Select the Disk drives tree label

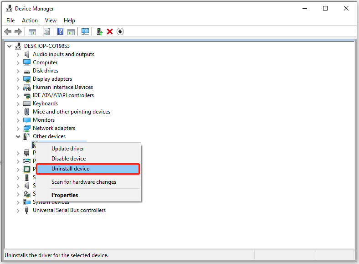click(46, 71)
